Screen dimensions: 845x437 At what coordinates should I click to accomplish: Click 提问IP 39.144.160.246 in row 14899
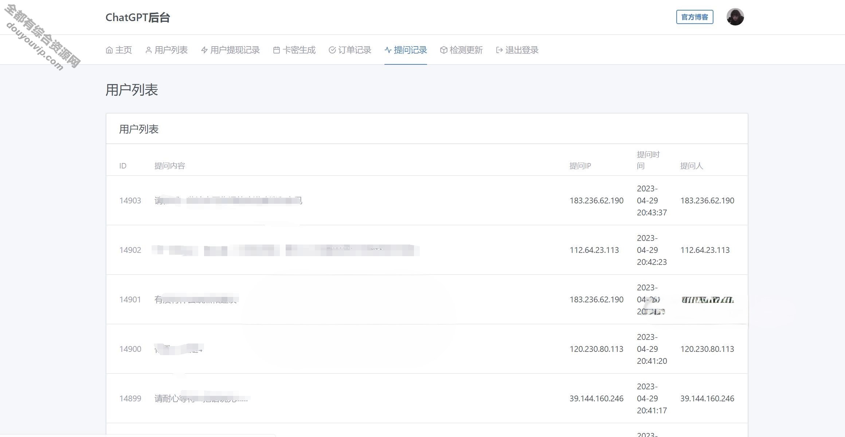pyautogui.click(x=596, y=398)
